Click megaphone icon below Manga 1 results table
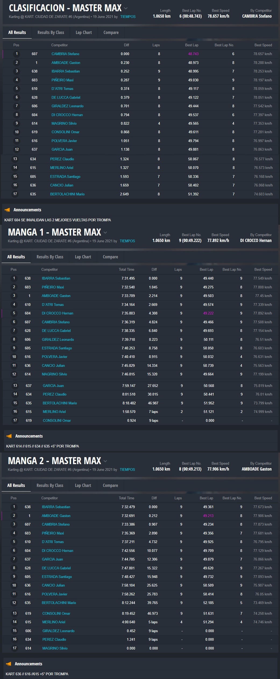280x679 pixels. coord(9,436)
